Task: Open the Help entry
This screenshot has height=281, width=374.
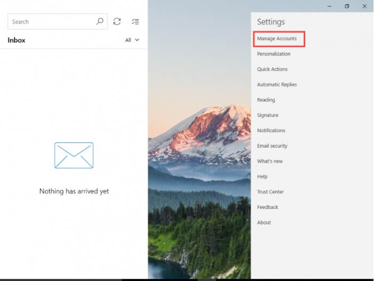Action: (262, 176)
